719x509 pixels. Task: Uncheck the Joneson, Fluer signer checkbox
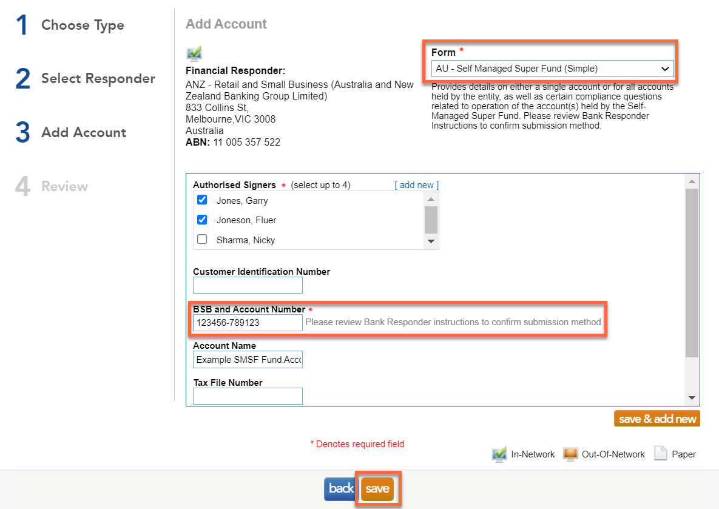click(203, 220)
